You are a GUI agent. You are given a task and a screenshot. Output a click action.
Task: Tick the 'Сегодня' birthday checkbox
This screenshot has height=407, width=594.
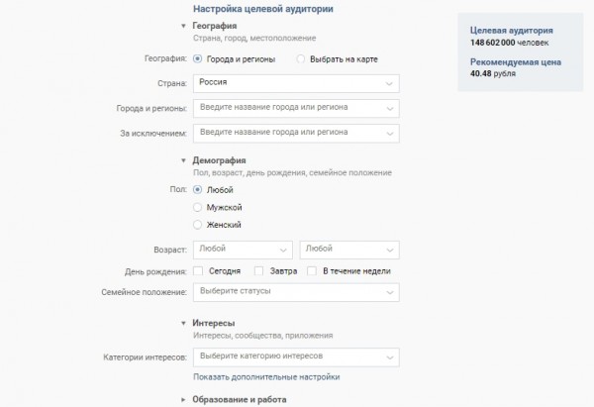(x=199, y=270)
